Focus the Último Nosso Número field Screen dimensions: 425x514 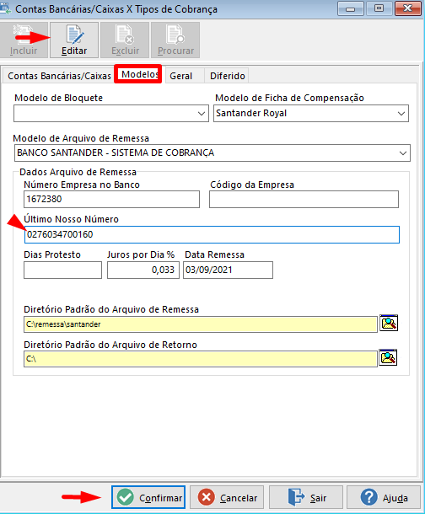pos(212,235)
